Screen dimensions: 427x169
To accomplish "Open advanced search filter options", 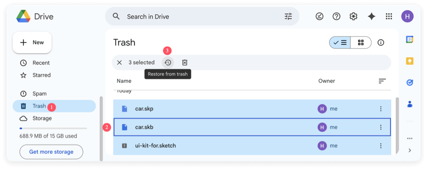I will tap(288, 16).
